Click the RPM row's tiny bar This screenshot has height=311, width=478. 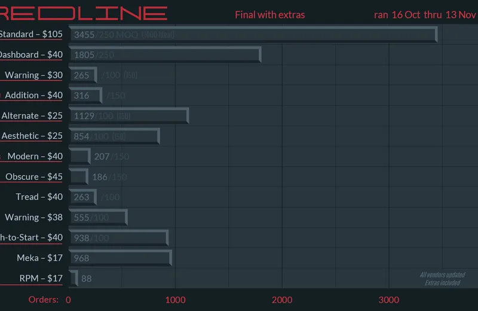point(73,278)
